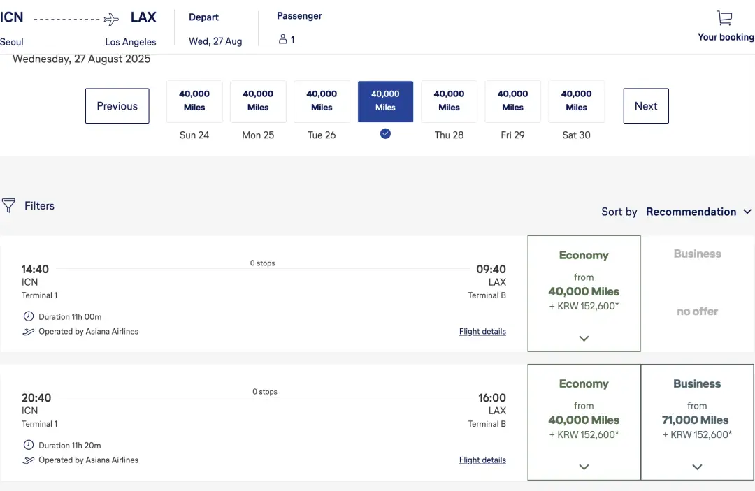Choose the Mon 25 date tab

click(x=258, y=101)
